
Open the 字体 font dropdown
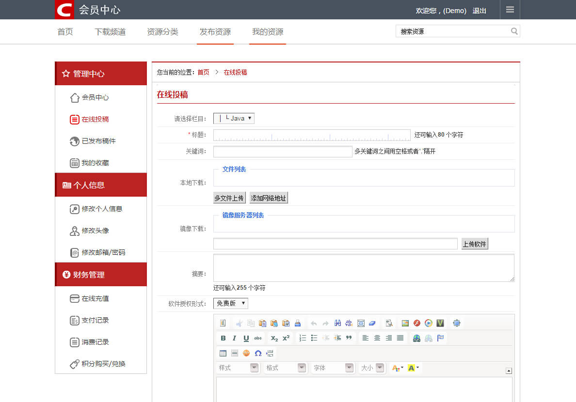click(x=333, y=368)
